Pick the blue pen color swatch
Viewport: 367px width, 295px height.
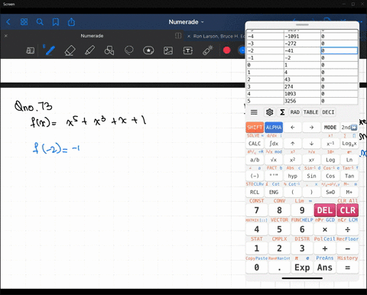coord(242,50)
